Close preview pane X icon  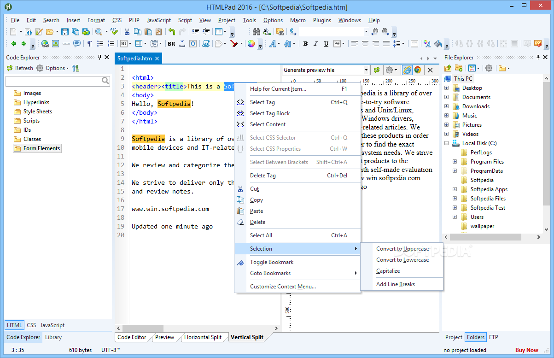coord(431,70)
